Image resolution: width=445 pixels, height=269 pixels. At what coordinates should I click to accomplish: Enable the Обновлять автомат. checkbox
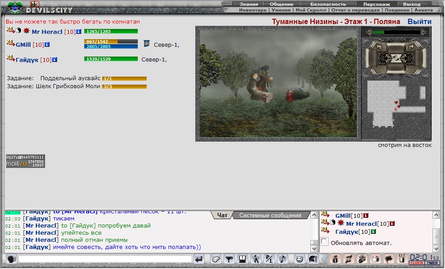(x=324, y=242)
